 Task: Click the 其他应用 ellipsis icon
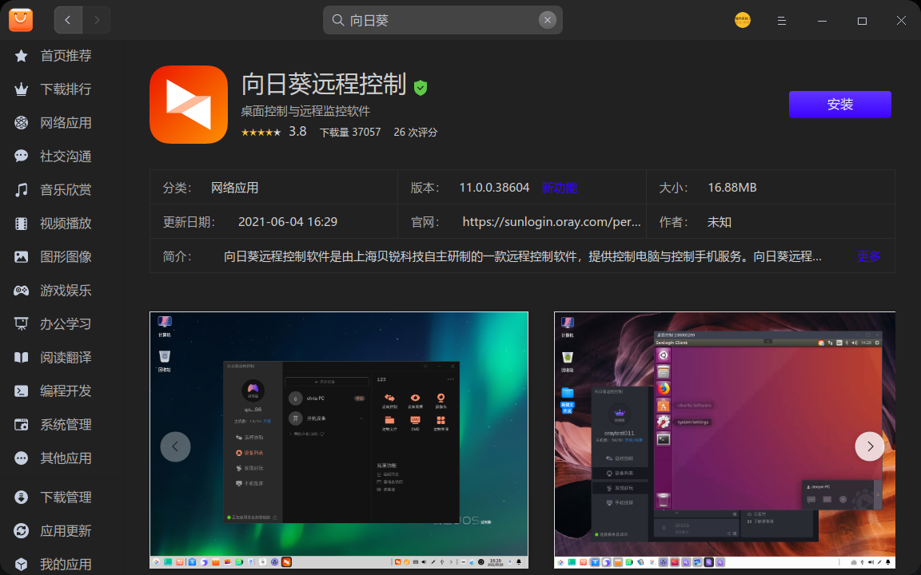pyautogui.click(x=21, y=458)
